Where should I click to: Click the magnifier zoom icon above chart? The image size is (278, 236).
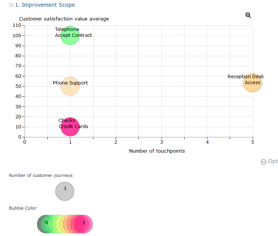(248, 15)
